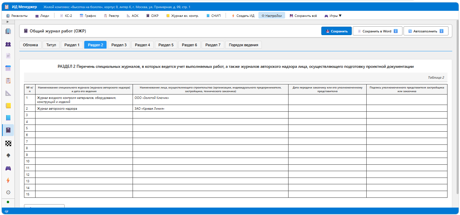This screenshot has width=460, height=215.
Task: Click cell ЗАО «Кривая Линия»
Action: tap(210, 109)
